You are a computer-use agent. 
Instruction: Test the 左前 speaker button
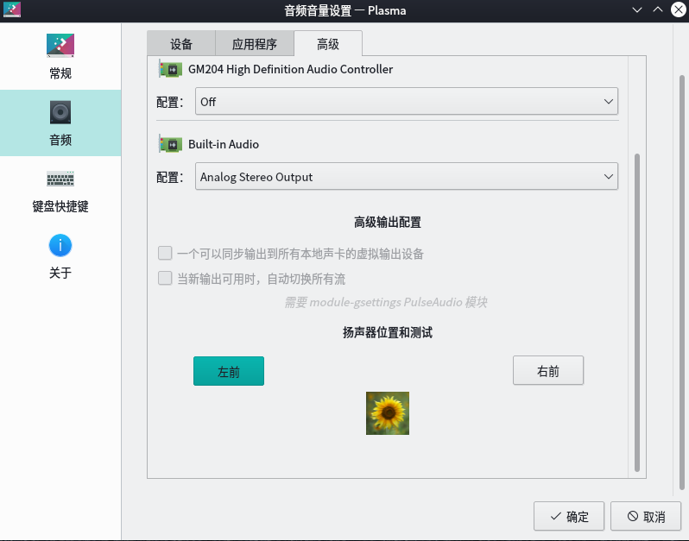[x=229, y=371]
